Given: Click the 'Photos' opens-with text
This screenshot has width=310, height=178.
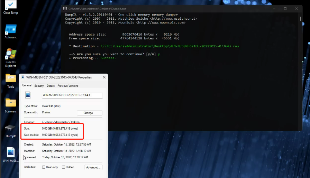Looking at the screenshot, I should [46, 112].
